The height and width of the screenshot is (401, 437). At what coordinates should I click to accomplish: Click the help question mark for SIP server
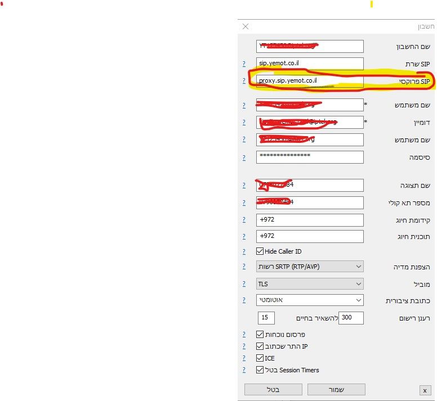244,64
